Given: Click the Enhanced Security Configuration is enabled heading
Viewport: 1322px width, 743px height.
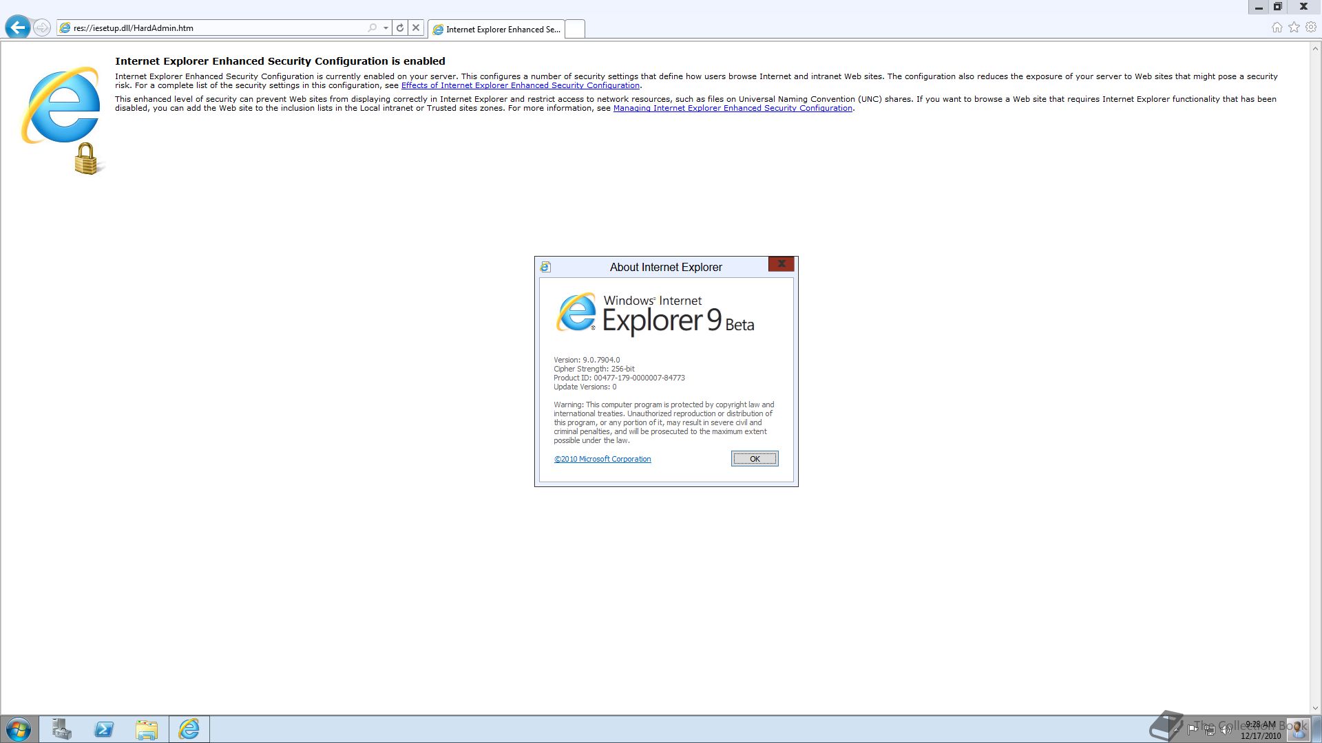Looking at the screenshot, I should [280, 61].
